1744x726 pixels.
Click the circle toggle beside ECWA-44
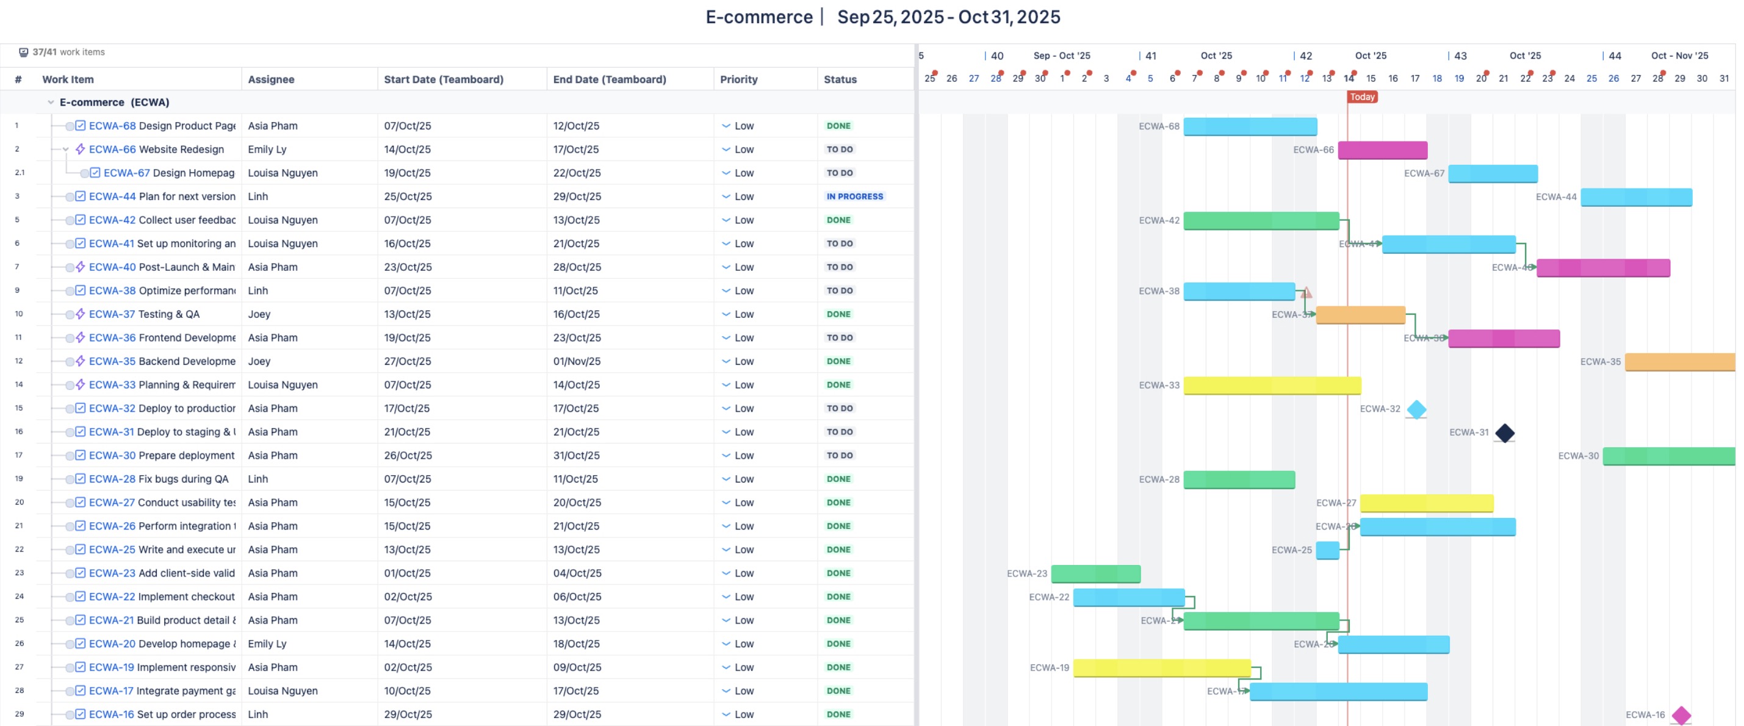coord(70,197)
